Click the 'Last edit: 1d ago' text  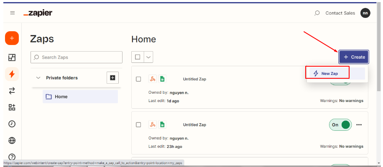(163, 101)
